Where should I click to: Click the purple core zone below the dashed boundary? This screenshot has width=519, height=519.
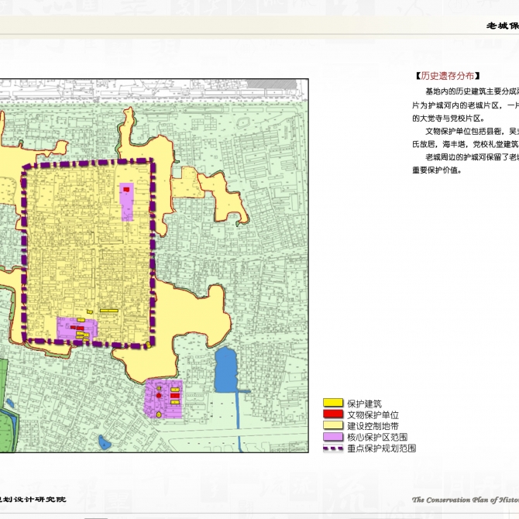pos(164,398)
